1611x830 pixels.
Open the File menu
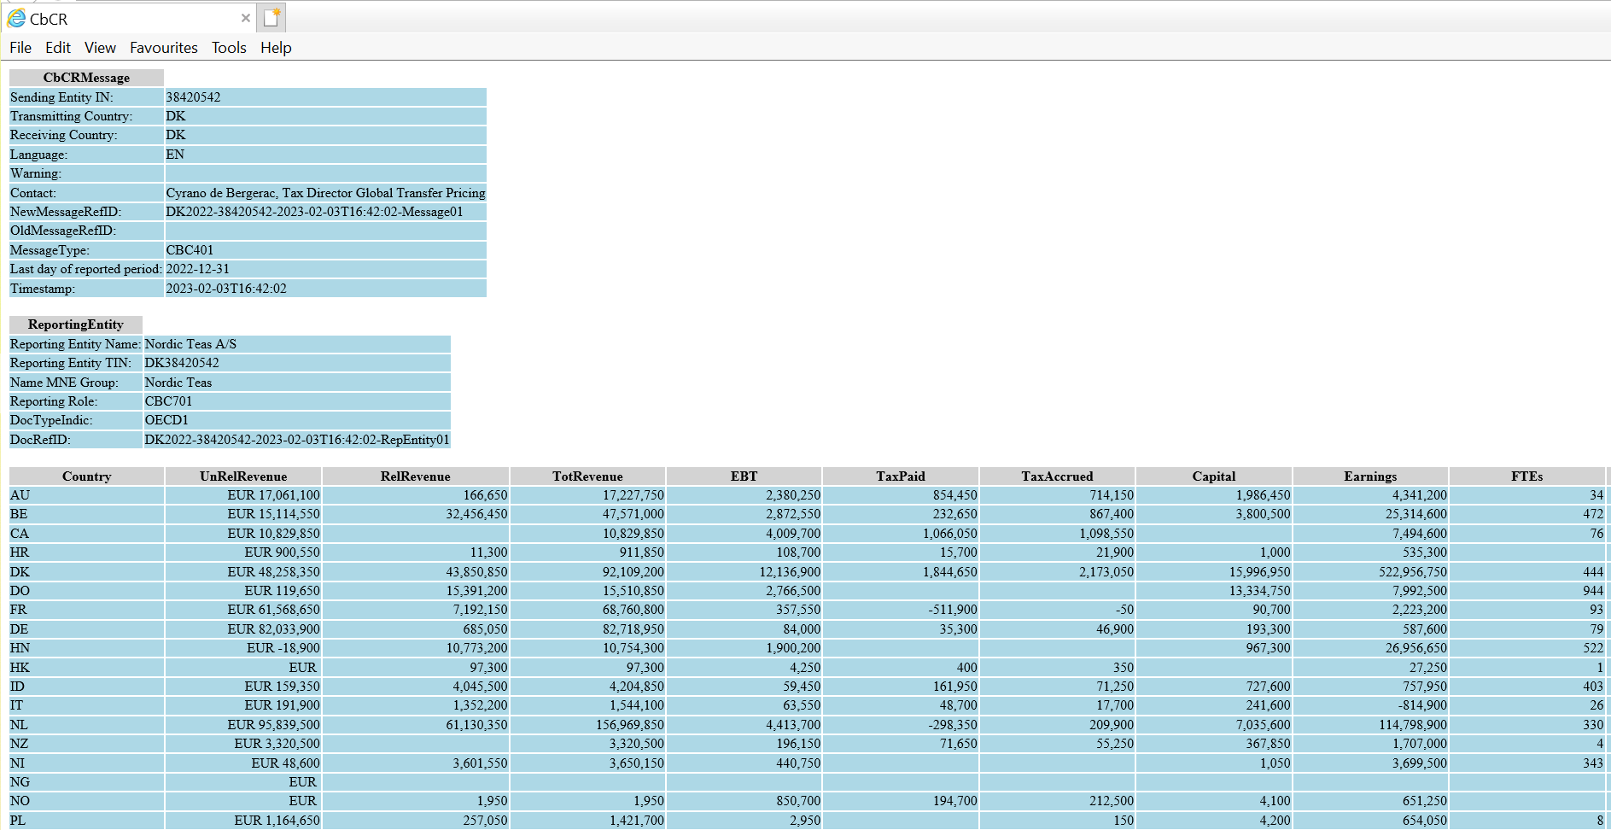click(20, 48)
